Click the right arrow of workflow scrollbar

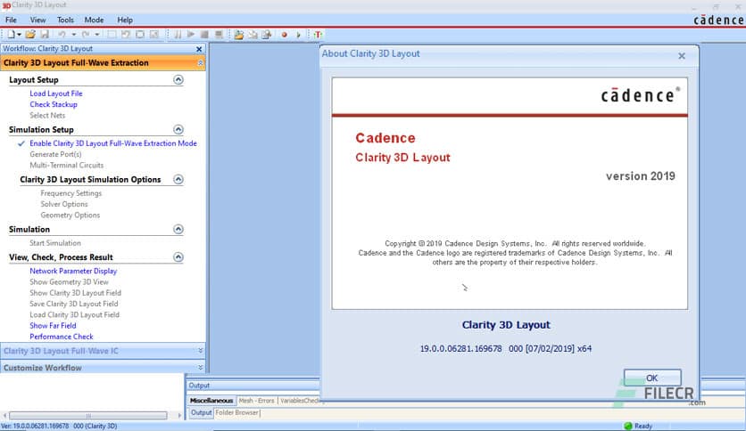(179, 415)
